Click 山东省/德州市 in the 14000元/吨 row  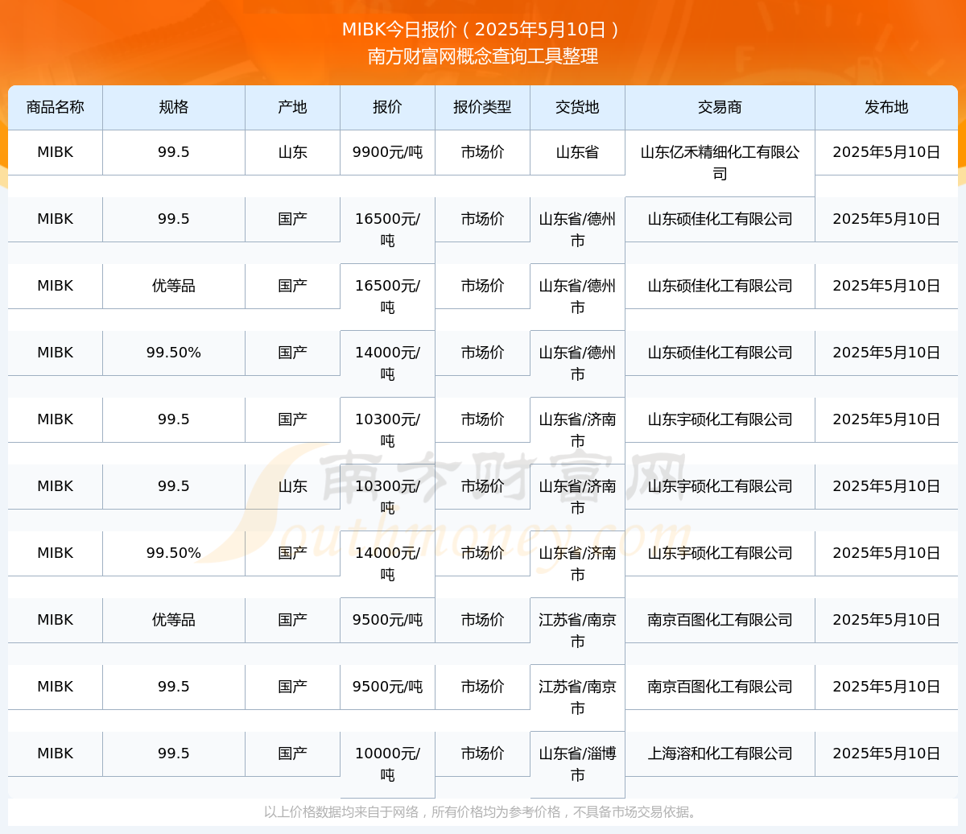(x=578, y=363)
